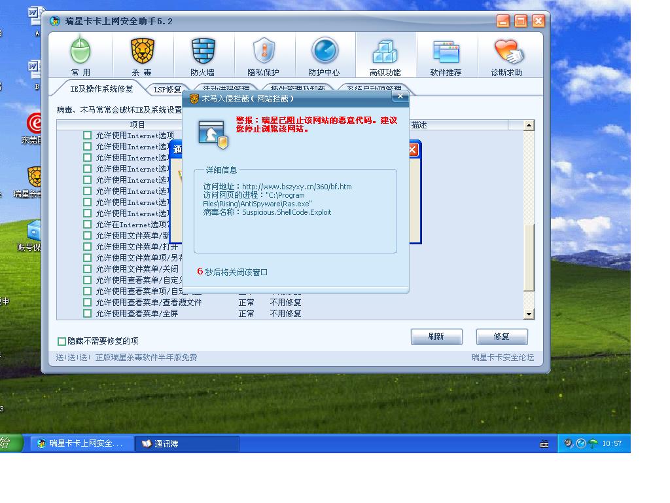Click the 10:57 taskbar clock
This screenshot has width=670, height=503.
click(x=612, y=443)
